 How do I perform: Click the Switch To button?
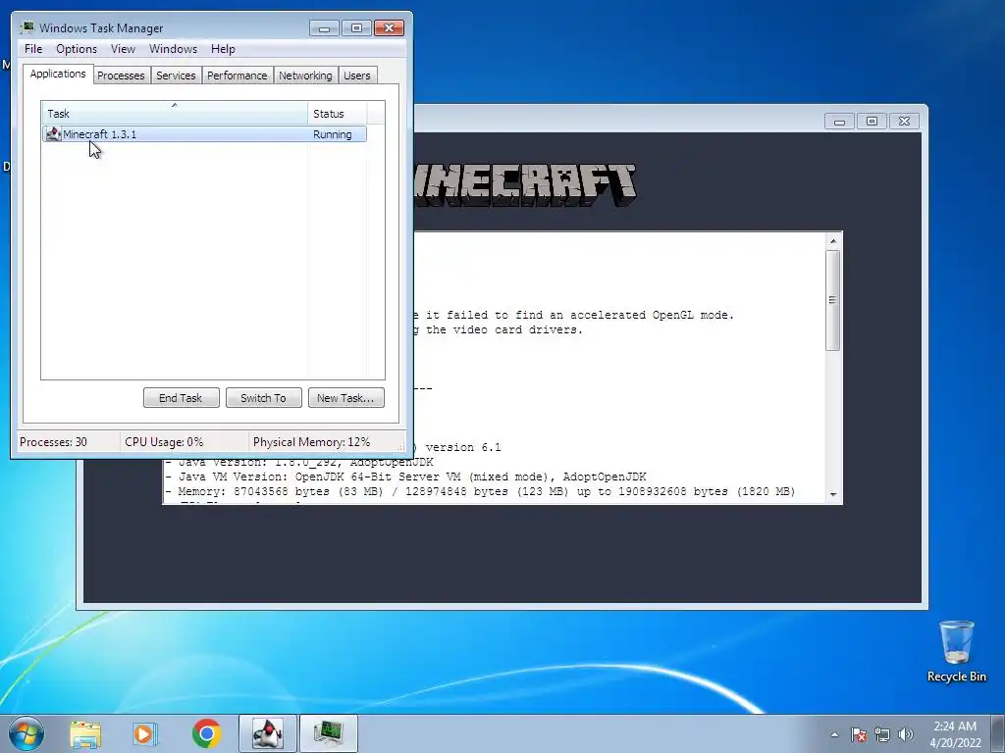[x=263, y=398]
